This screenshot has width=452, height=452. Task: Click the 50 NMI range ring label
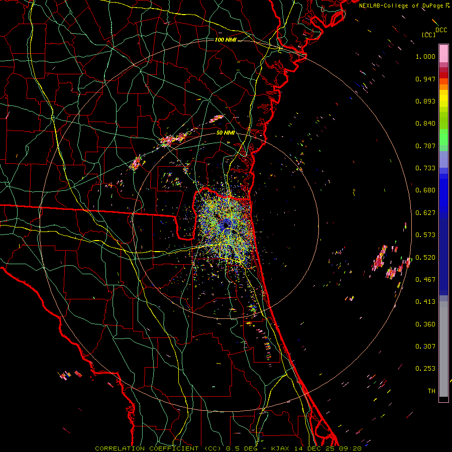pyautogui.click(x=225, y=133)
